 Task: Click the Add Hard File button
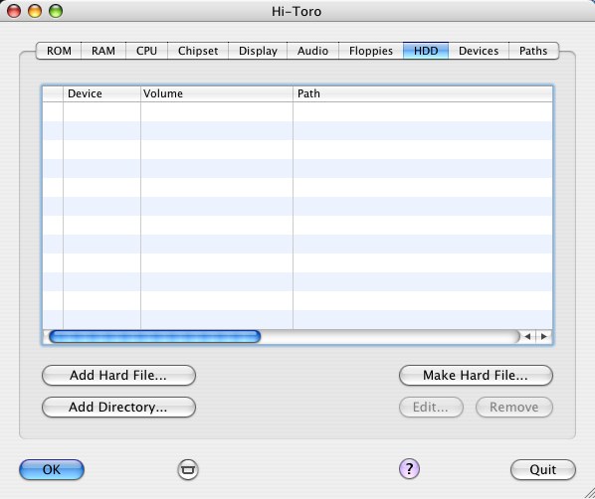point(118,376)
